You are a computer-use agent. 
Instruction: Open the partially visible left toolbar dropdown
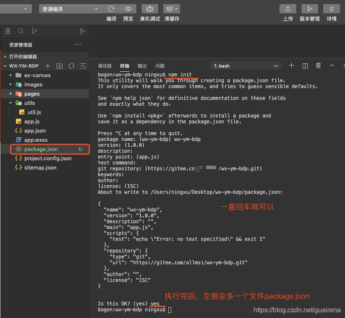coord(16,9)
